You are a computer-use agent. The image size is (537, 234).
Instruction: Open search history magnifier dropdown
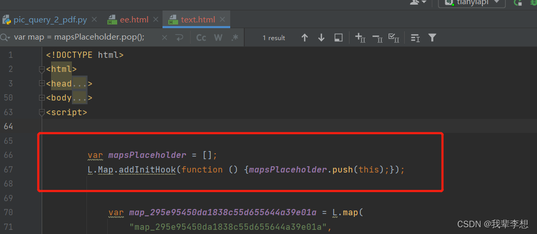coord(5,38)
